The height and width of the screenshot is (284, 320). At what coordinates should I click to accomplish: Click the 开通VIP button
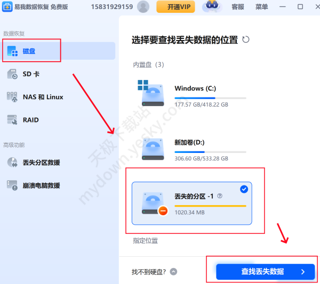[175, 7]
